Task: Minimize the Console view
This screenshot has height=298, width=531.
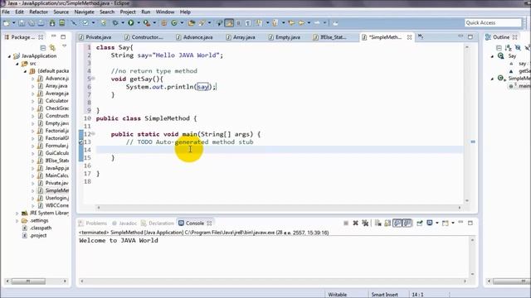Action: click(x=460, y=223)
